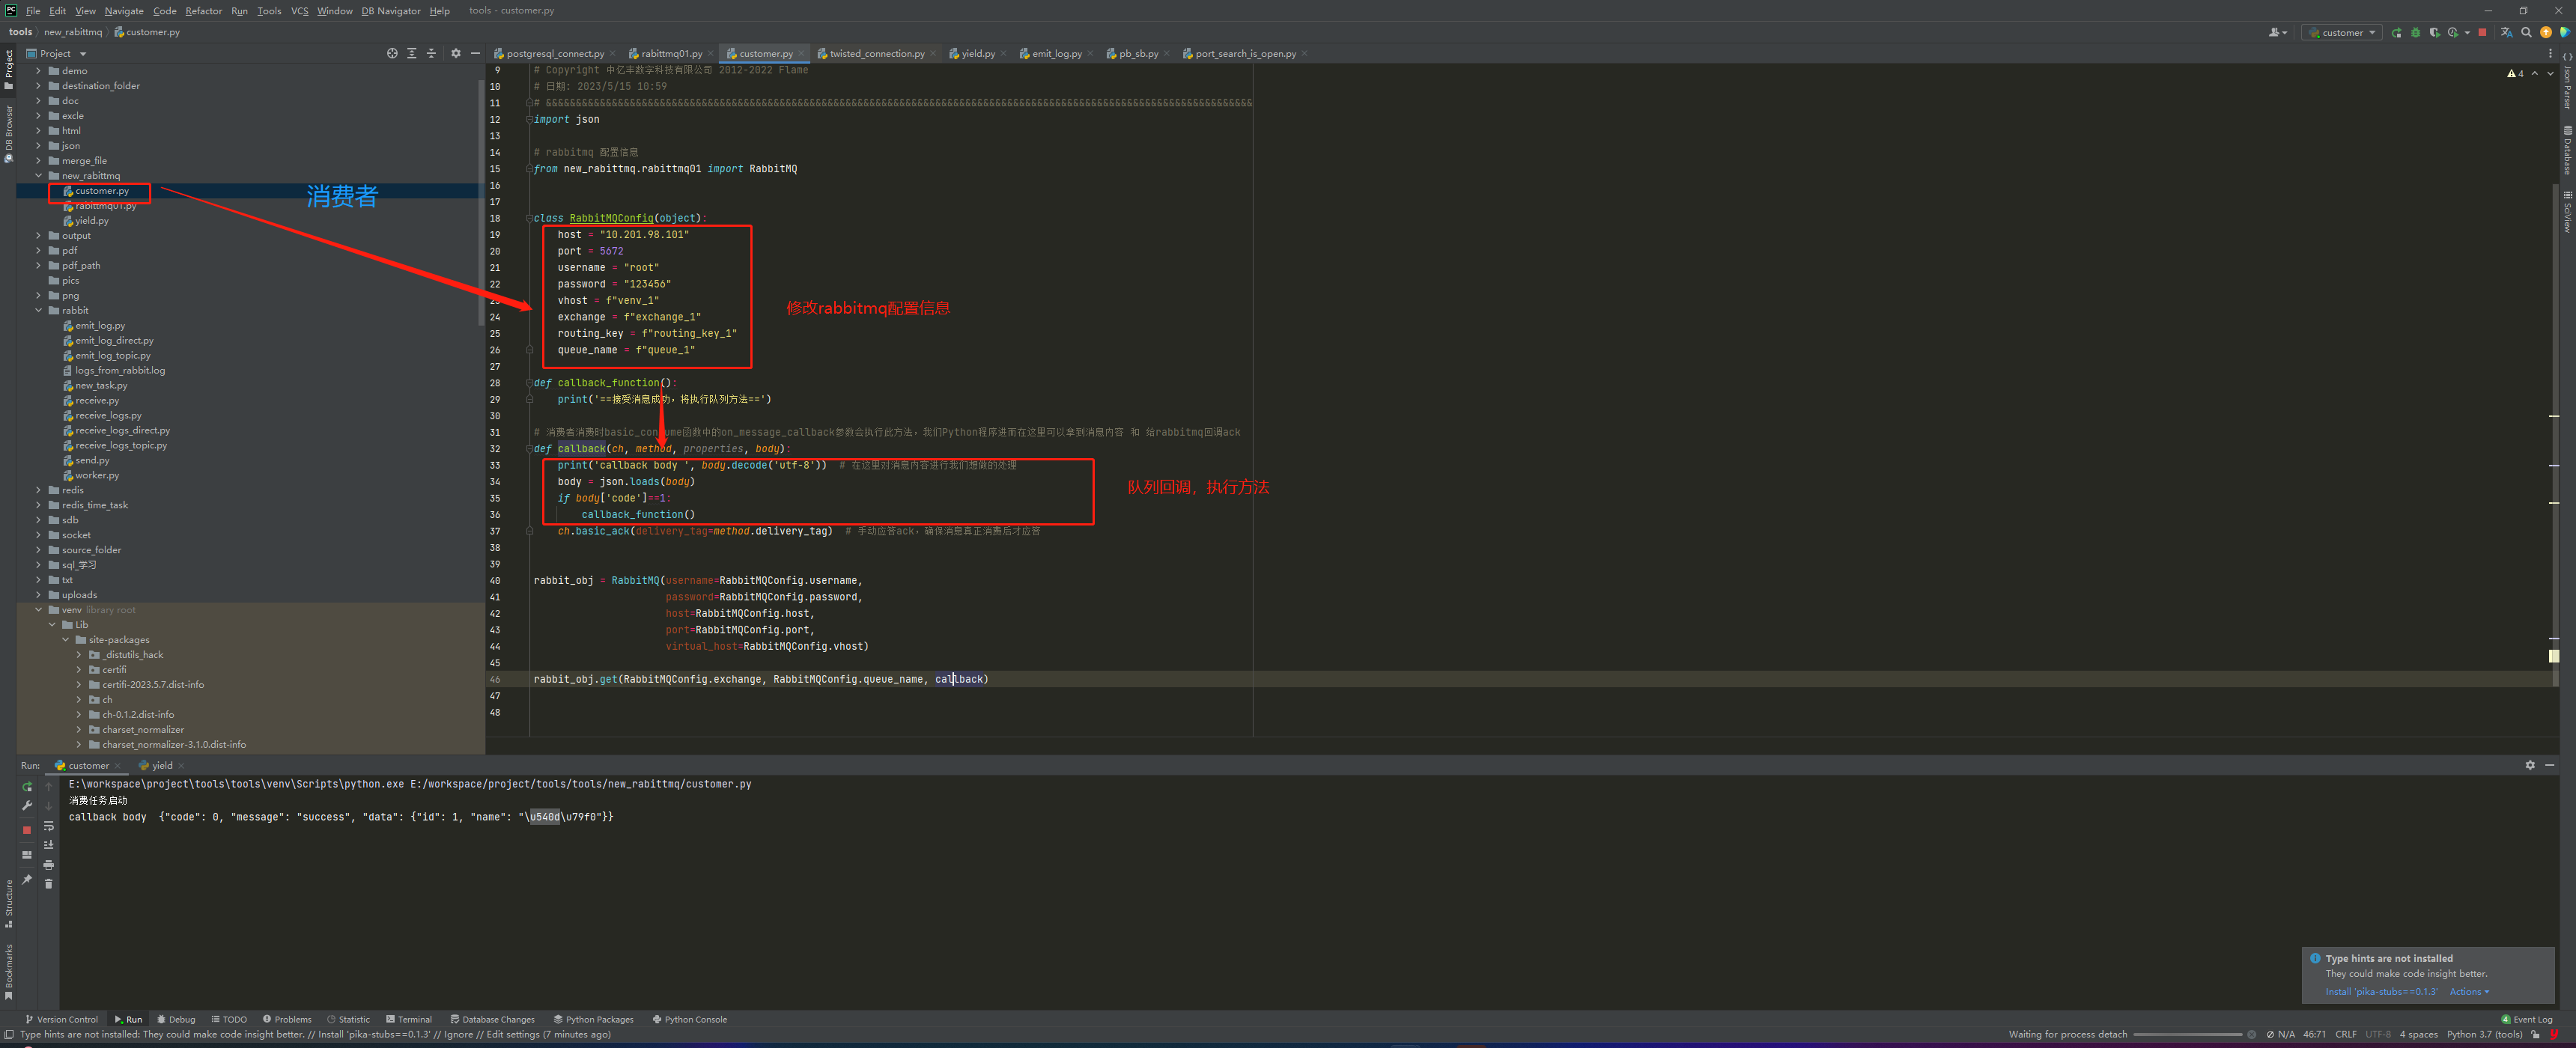
Task: Rerun customer from the top toolbar
Action: click(2397, 32)
